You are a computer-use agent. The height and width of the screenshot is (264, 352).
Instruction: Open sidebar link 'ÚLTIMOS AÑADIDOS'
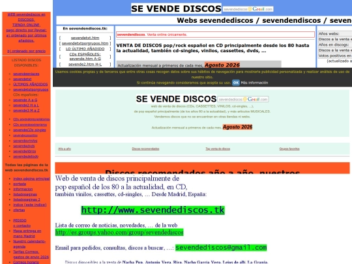coord(30,84)
